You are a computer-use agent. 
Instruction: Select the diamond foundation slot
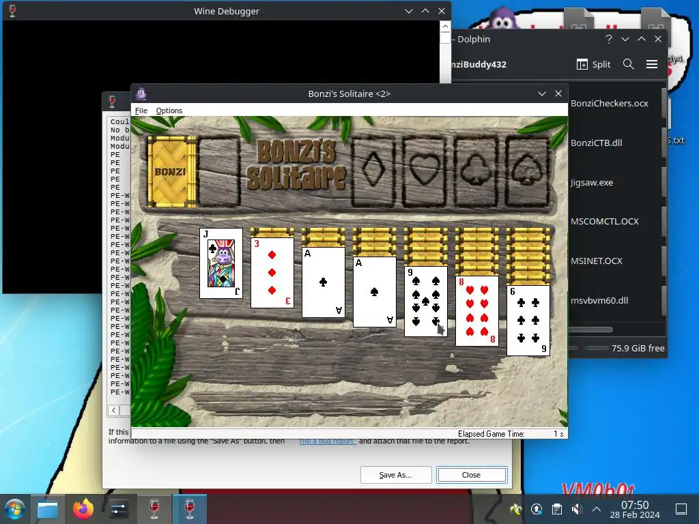click(373, 171)
